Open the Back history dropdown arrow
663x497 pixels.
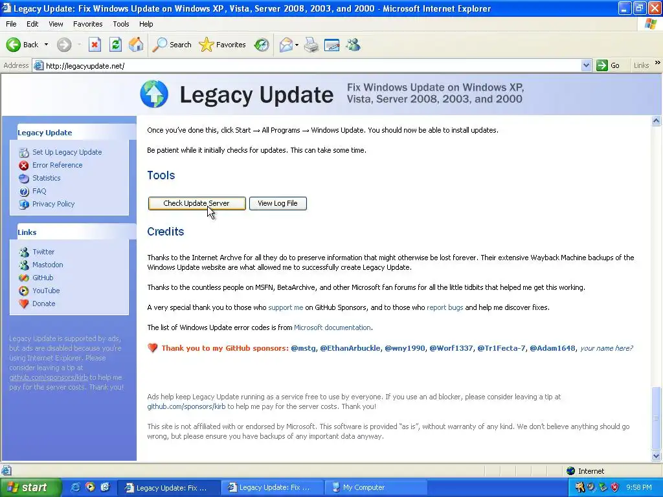pos(46,45)
